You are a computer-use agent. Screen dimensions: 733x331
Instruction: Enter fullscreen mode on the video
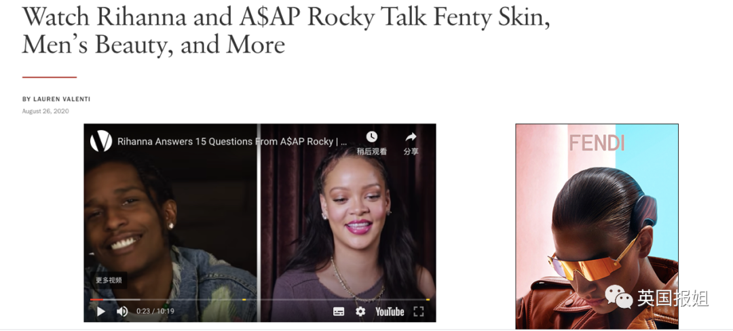[418, 311]
